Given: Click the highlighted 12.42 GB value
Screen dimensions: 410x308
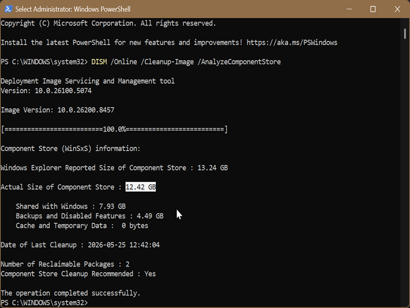Looking at the screenshot, I should click(x=140, y=187).
